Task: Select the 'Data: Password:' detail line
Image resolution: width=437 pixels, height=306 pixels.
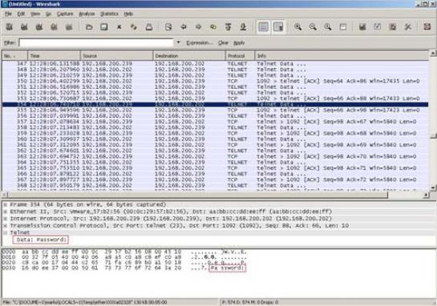Action: coord(40,240)
